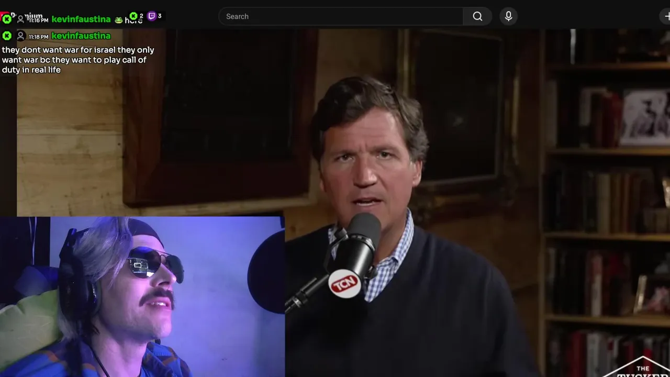Start voice search with the microphone icon
Image resolution: width=670 pixels, height=377 pixels.
[x=508, y=16]
